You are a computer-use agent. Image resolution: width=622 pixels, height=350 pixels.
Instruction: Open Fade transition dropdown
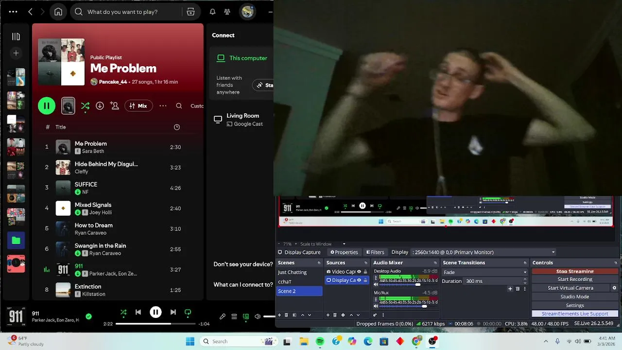pos(484,272)
